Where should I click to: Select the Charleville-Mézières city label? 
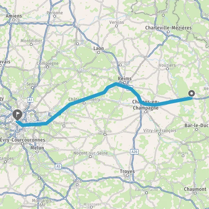(169, 28)
